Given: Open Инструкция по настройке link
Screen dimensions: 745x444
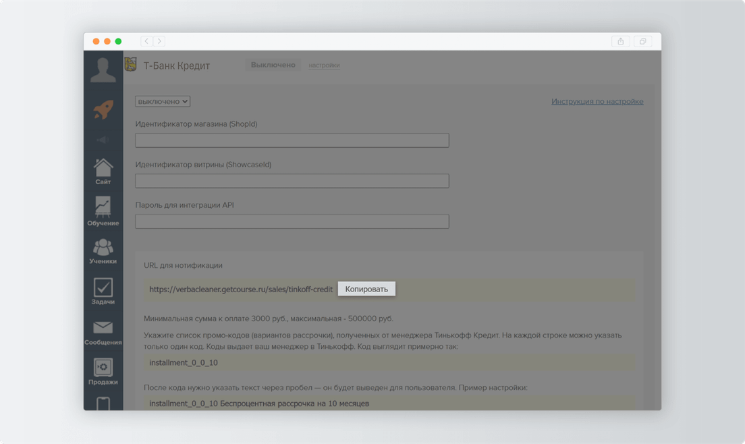Looking at the screenshot, I should pyautogui.click(x=597, y=102).
